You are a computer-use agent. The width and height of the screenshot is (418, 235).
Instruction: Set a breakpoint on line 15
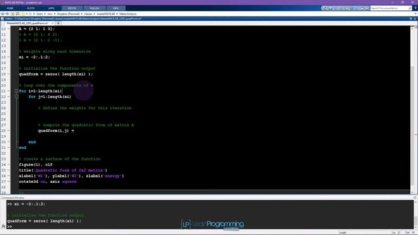tap(8, 57)
